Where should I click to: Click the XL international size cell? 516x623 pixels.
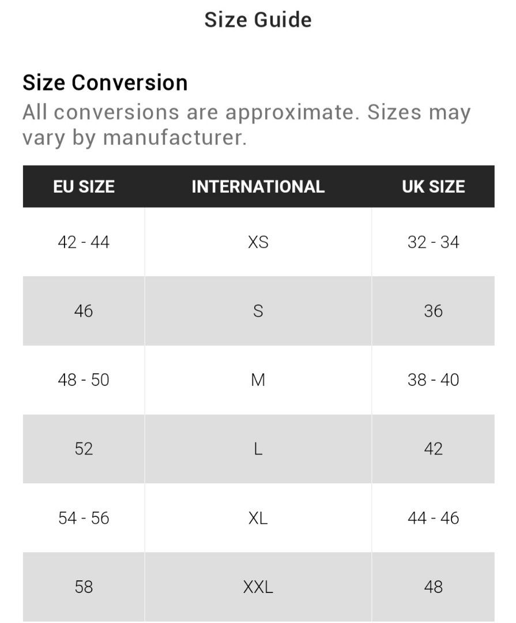point(258,518)
